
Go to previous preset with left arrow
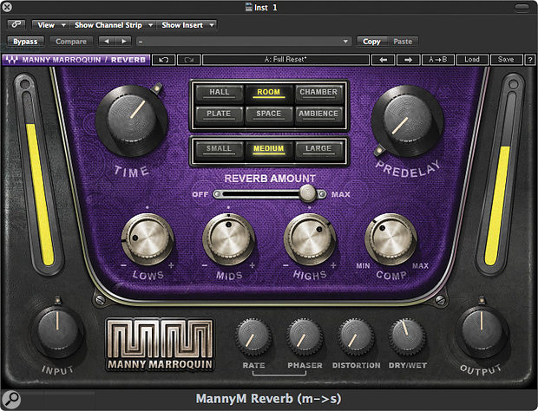384,60
